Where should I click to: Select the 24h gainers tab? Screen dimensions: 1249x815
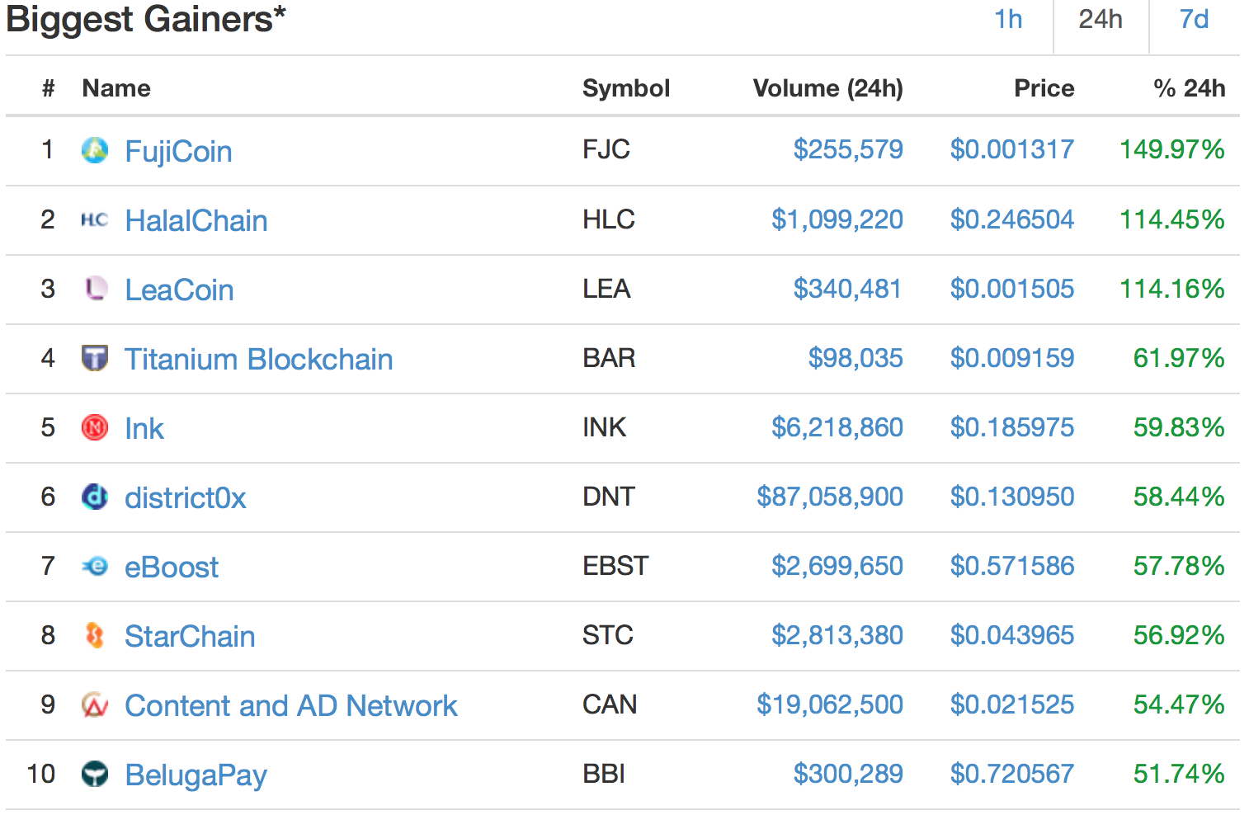click(1101, 20)
